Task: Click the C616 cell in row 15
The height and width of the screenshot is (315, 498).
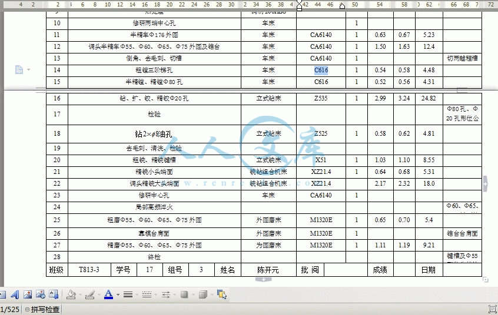Action: 321,82
